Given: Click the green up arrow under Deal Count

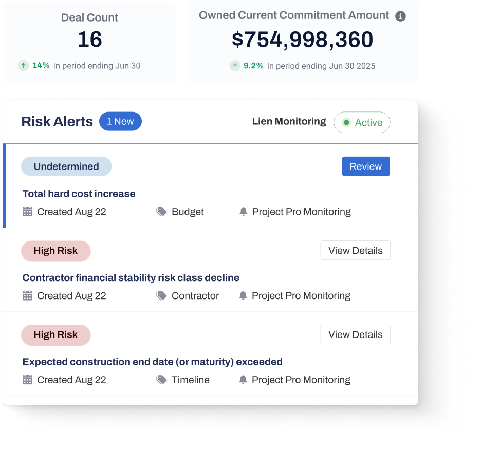Looking at the screenshot, I should pyautogui.click(x=24, y=66).
